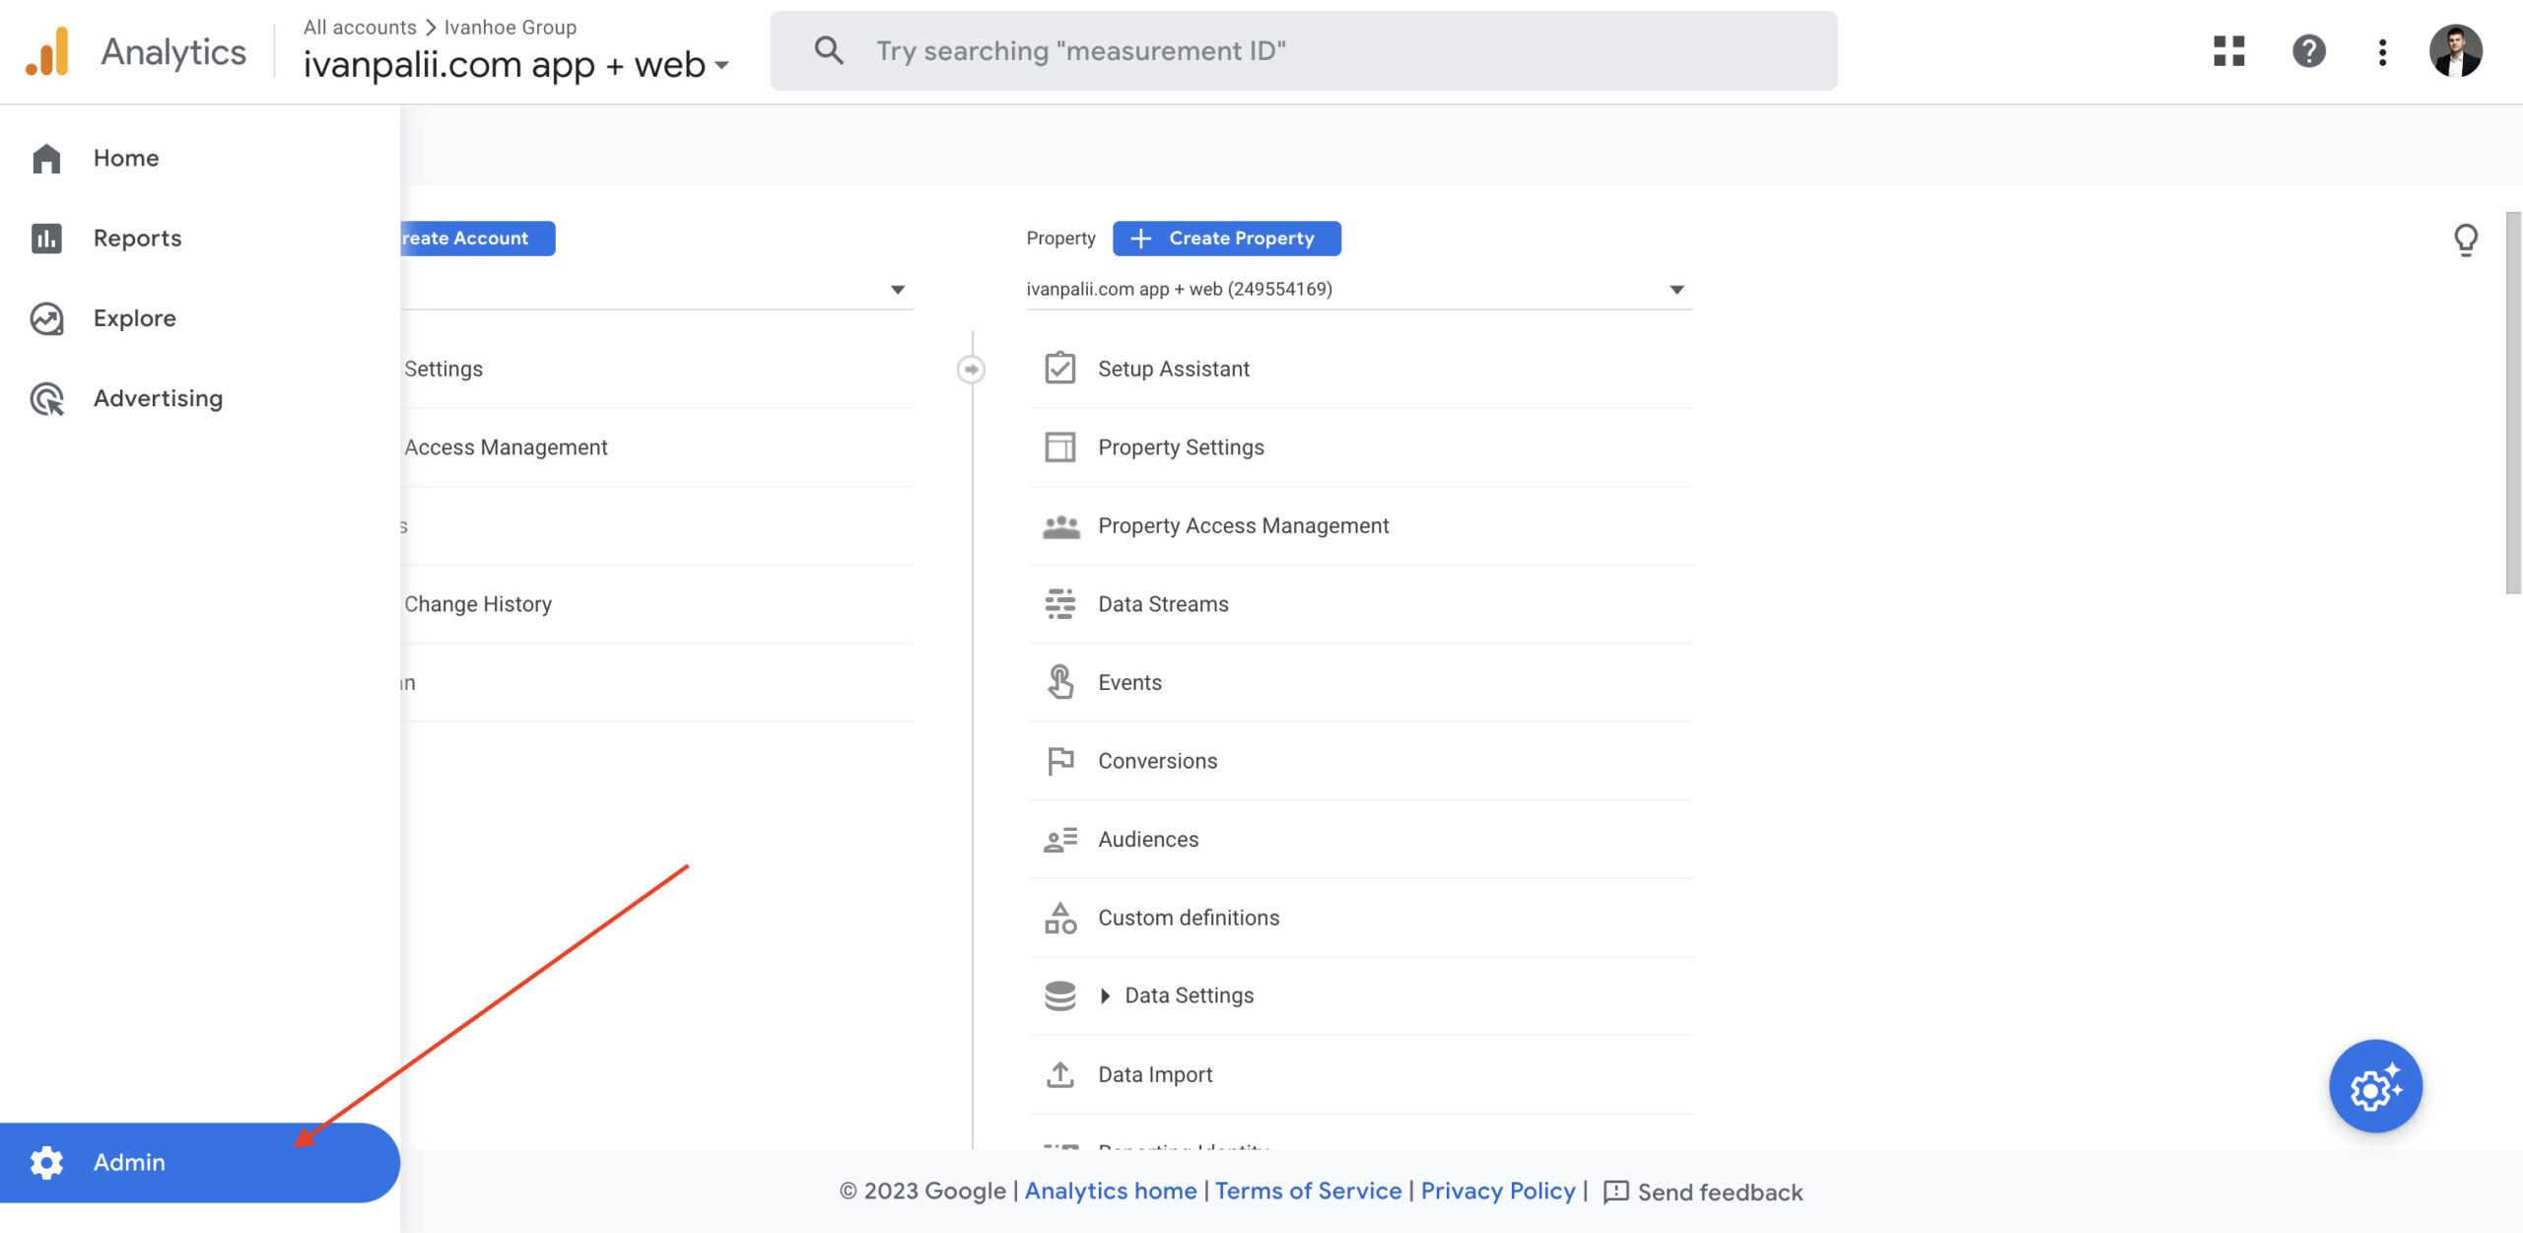This screenshot has width=2523, height=1233.
Task: Collapse account column with circular arrow
Action: click(971, 370)
